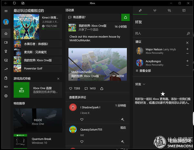Open the INSIDE Xbox One featured tile
The image size is (194, 150).
pos(38,120)
